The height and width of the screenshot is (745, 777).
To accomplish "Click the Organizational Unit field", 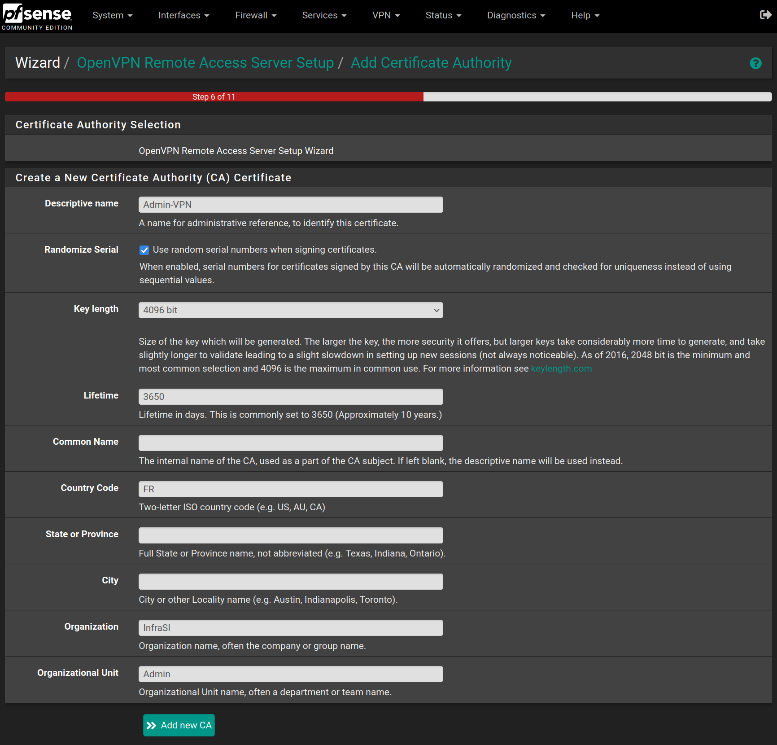I will point(291,674).
